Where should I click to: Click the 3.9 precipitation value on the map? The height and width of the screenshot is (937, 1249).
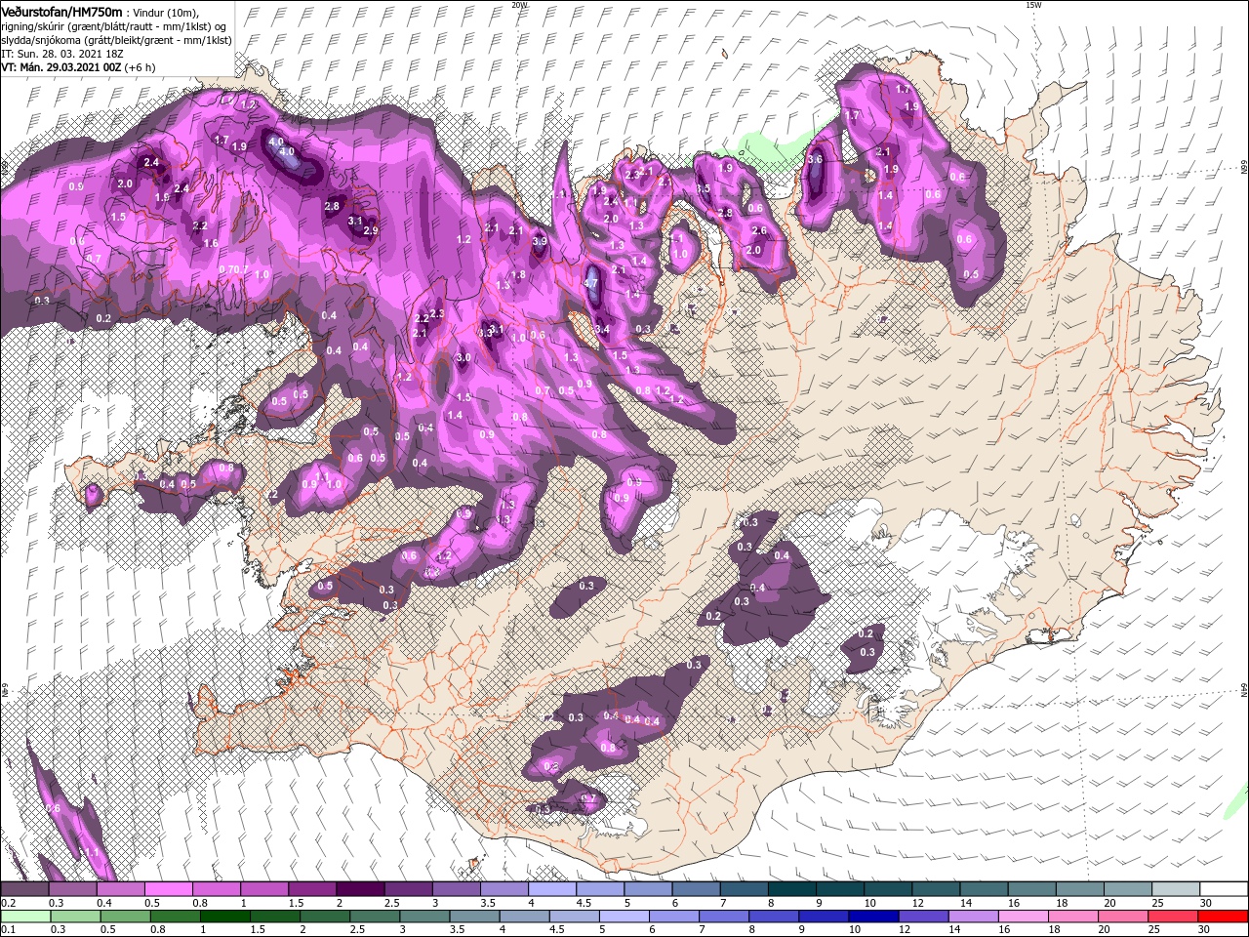pos(540,240)
